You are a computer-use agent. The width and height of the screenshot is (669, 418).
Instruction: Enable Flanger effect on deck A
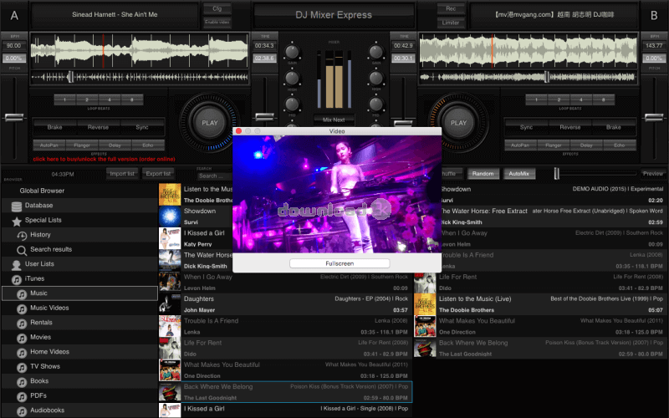(82, 145)
